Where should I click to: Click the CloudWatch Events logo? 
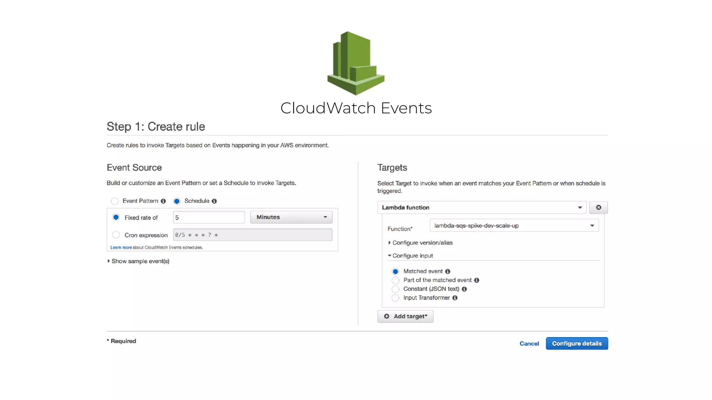[356, 63]
